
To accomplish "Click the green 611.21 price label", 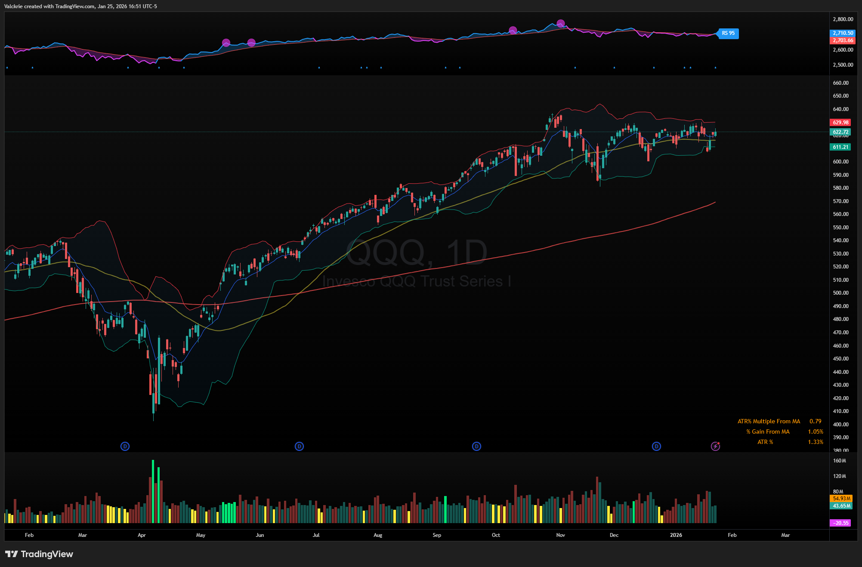I will pyautogui.click(x=840, y=147).
